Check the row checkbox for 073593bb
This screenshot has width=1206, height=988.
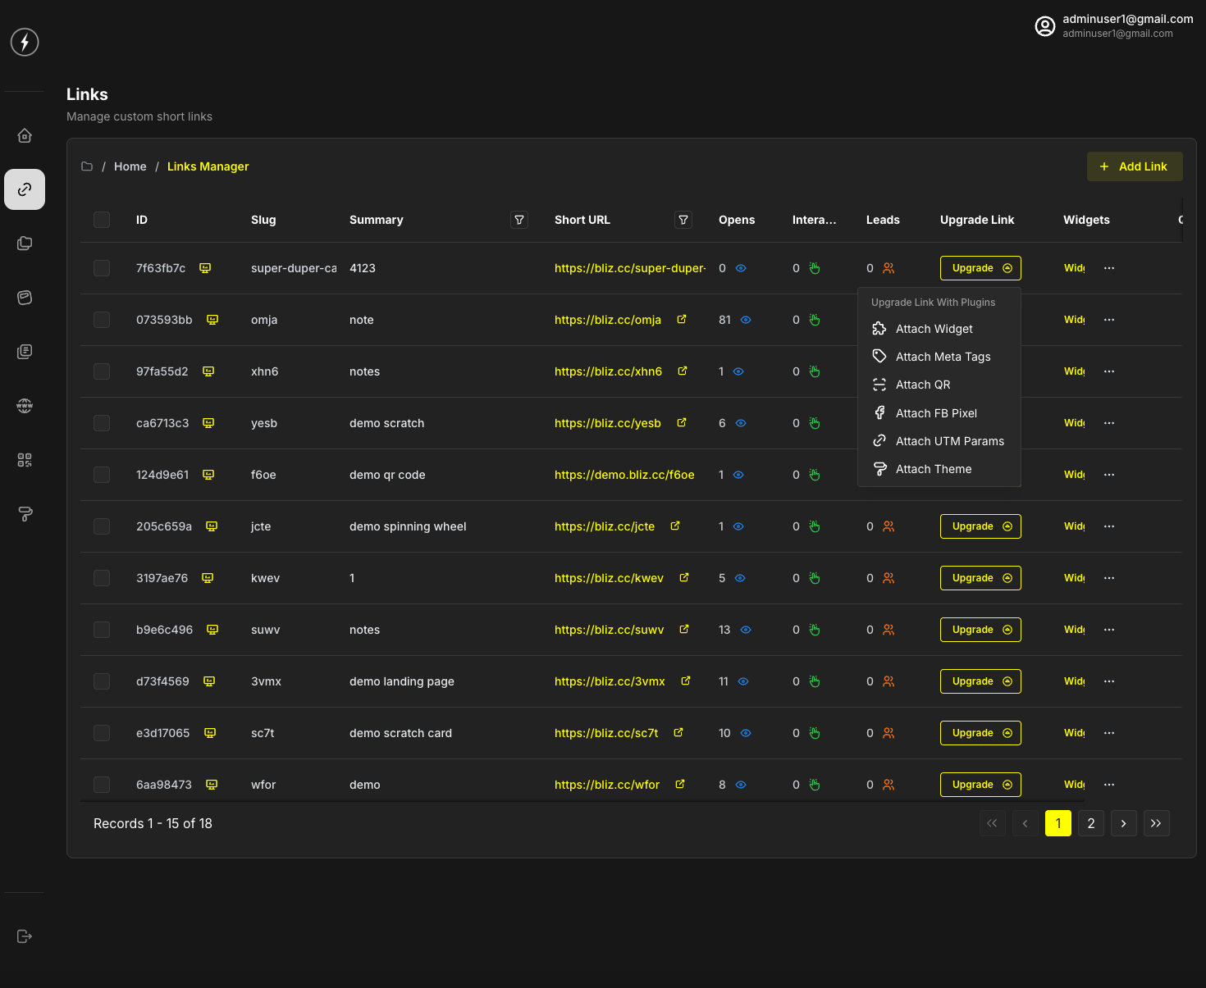(x=102, y=320)
